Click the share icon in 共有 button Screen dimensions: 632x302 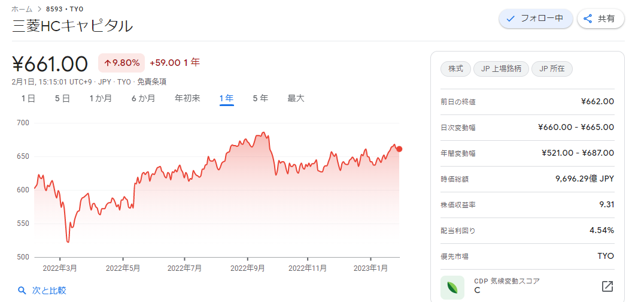(588, 19)
